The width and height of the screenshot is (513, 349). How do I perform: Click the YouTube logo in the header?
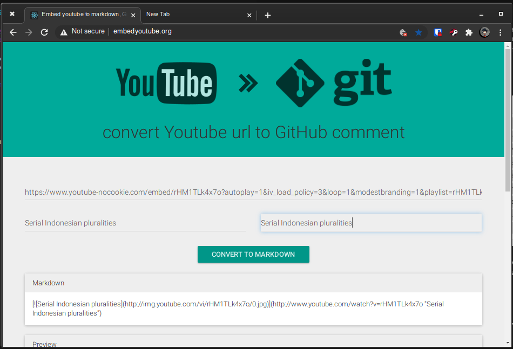tap(166, 83)
